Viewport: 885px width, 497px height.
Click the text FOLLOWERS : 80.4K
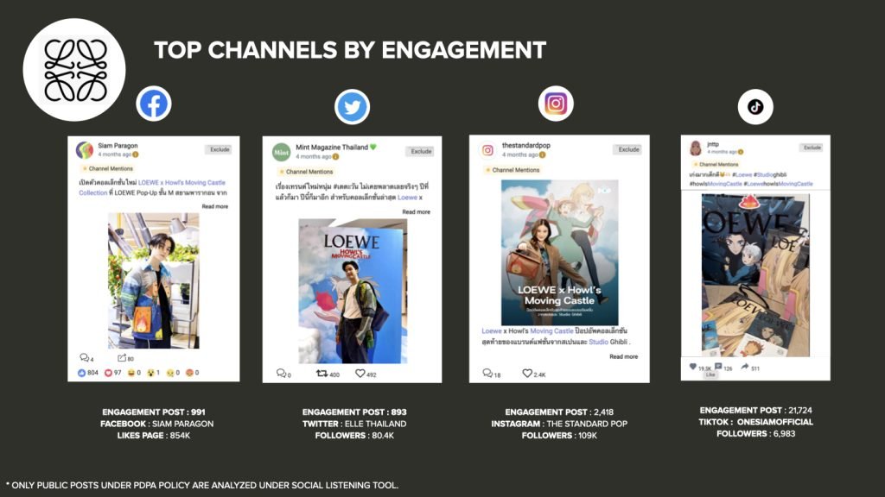(354, 436)
